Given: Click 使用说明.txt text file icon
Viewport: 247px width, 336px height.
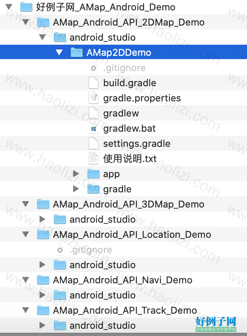Looking at the screenshot, I should [94, 159].
